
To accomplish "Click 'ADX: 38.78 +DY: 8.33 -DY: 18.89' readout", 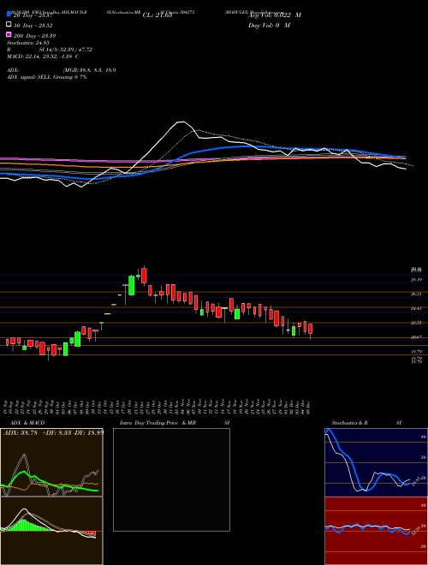I will tap(53, 432).
